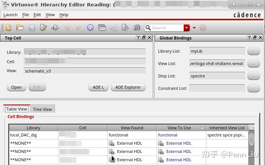The height and width of the screenshot is (165, 265).
Task: Click the New configuration toolbar icon
Action: 8,27
